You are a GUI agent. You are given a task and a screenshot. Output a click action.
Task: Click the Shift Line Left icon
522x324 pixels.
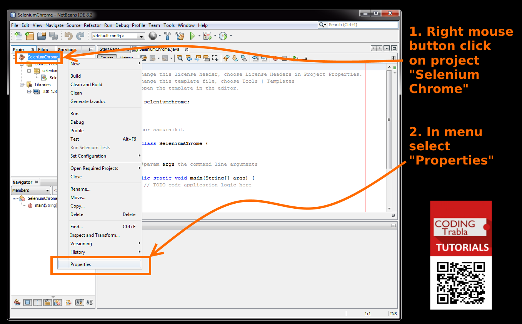click(x=255, y=58)
